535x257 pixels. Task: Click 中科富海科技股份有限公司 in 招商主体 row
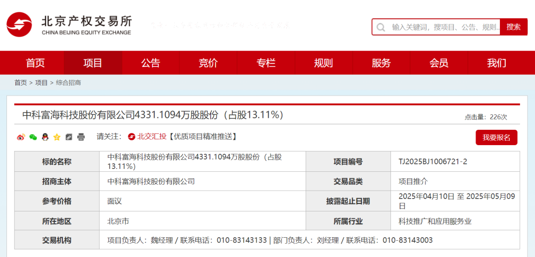pyautogui.click(x=151, y=181)
